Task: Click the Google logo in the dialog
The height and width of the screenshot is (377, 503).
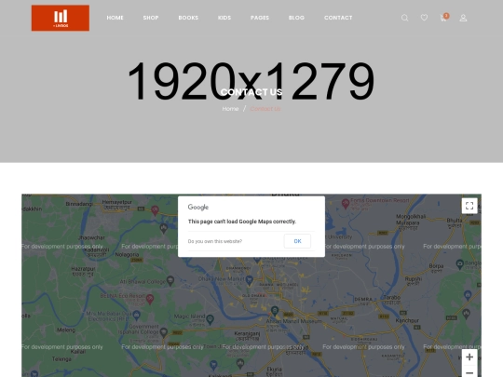Action: click(198, 207)
